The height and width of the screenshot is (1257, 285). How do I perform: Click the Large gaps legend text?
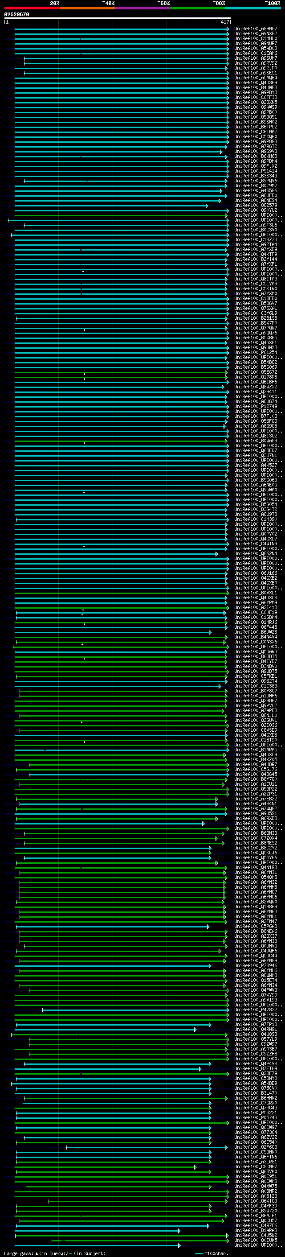pos(55,1253)
